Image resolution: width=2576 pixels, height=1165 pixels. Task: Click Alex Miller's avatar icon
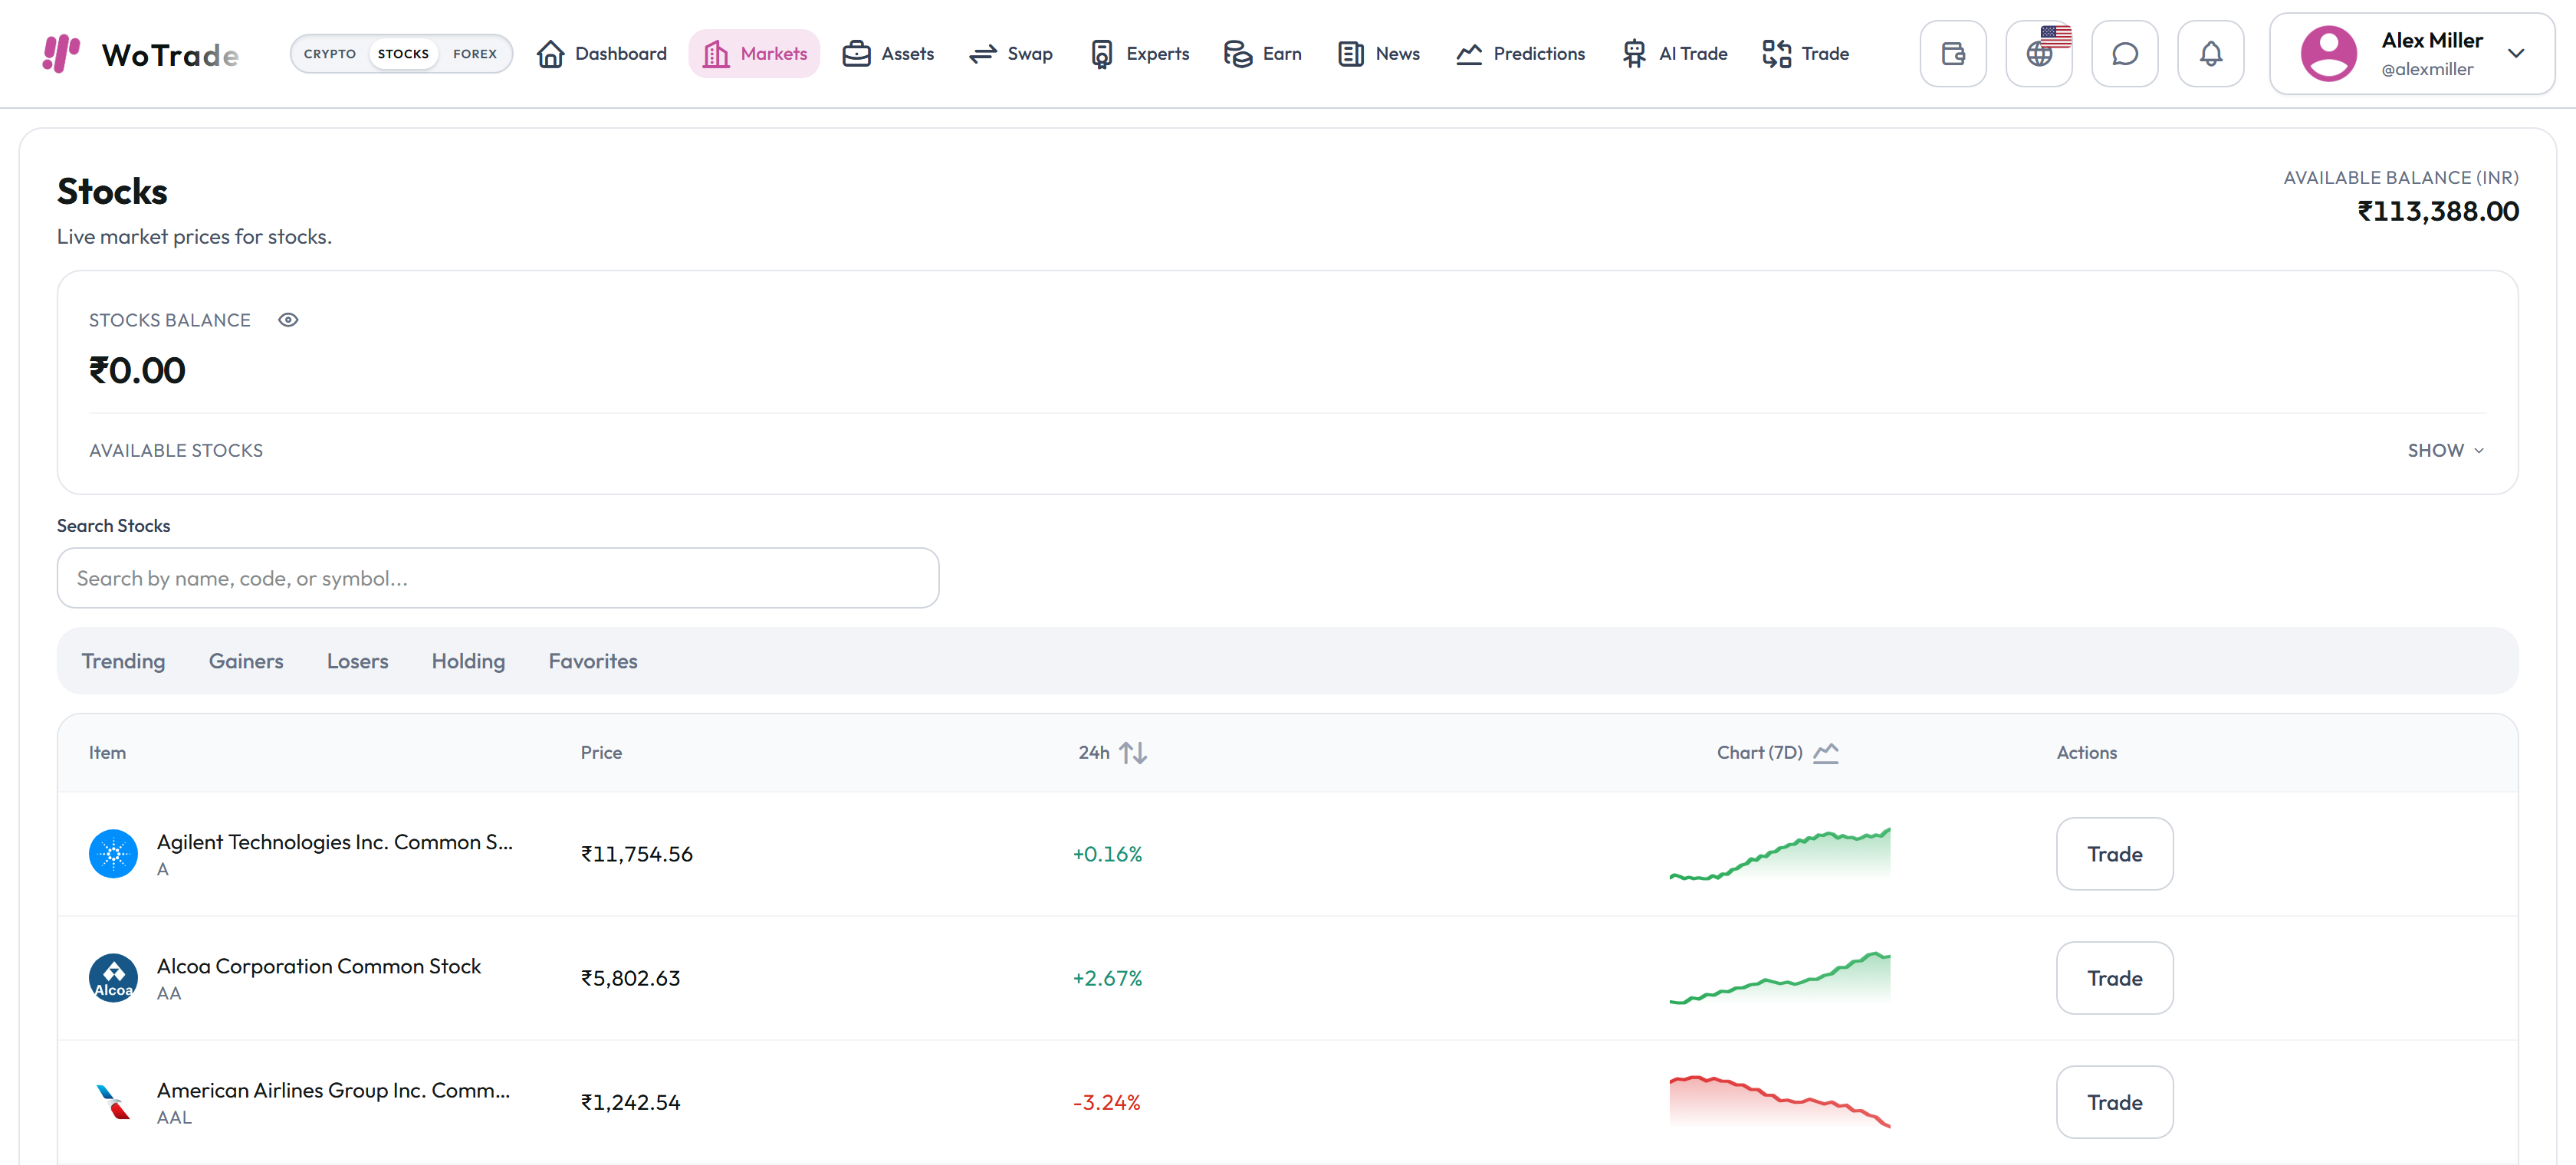[2329, 54]
